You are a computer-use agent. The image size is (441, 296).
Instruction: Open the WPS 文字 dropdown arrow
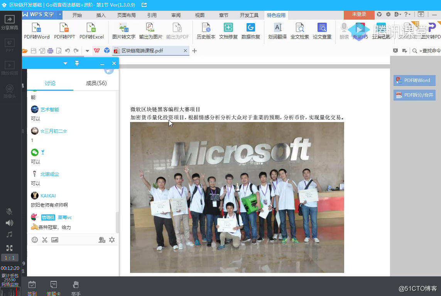60,14
